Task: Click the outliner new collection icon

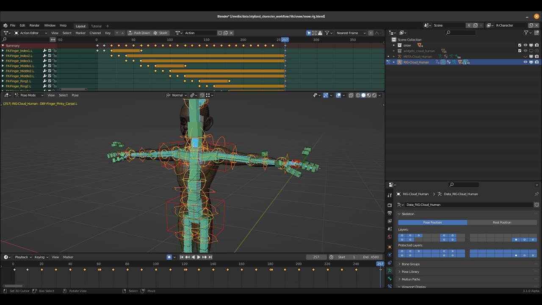Action: point(536,33)
